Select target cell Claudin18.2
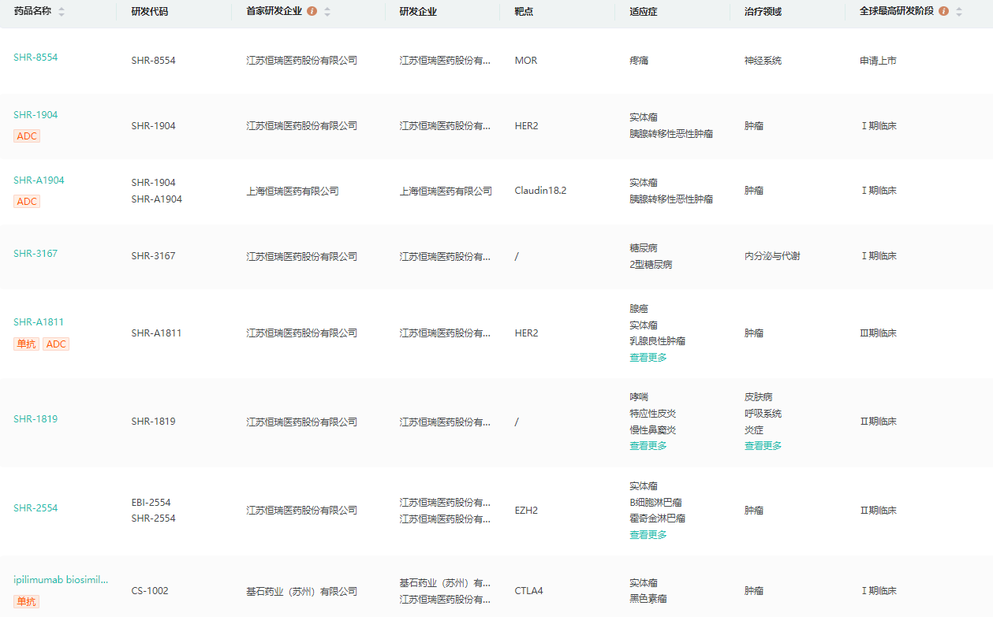The height and width of the screenshot is (617, 993). (540, 191)
